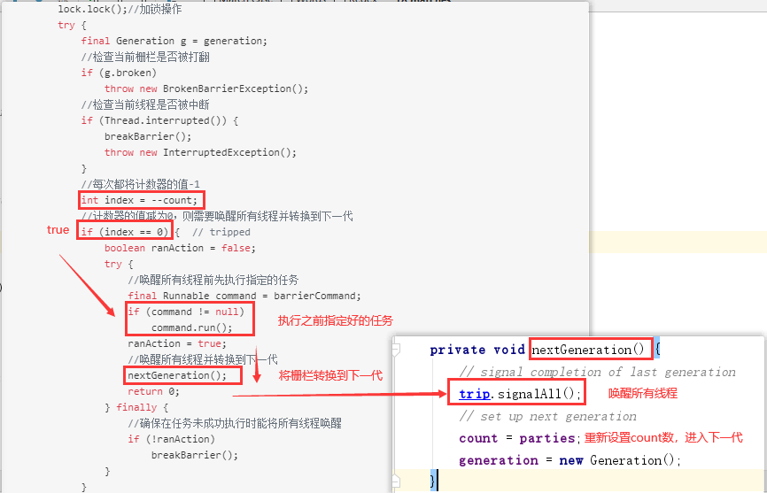Click 'ranAction = true;' line
767x493 pixels.
(x=177, y=343)
